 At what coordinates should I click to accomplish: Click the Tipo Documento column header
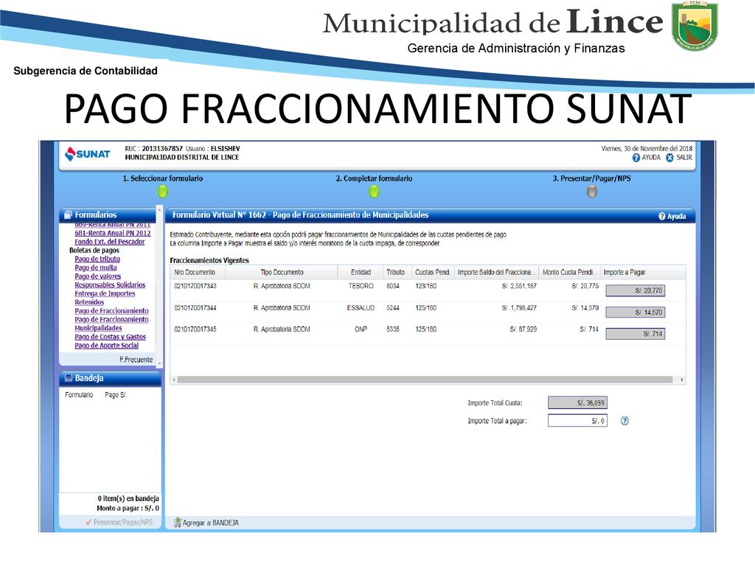282,273
